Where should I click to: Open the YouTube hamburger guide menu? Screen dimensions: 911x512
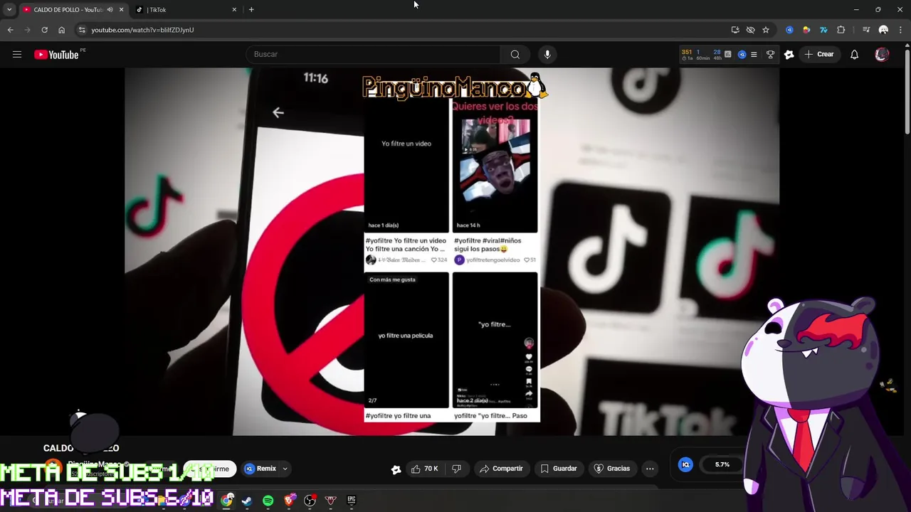17,54
